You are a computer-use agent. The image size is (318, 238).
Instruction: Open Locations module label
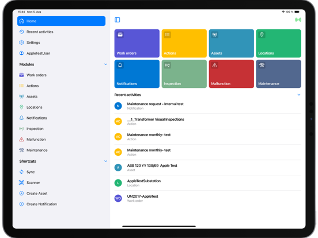(x=35, y=108)
